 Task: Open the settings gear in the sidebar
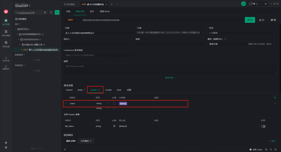click(x=6, y=148)
